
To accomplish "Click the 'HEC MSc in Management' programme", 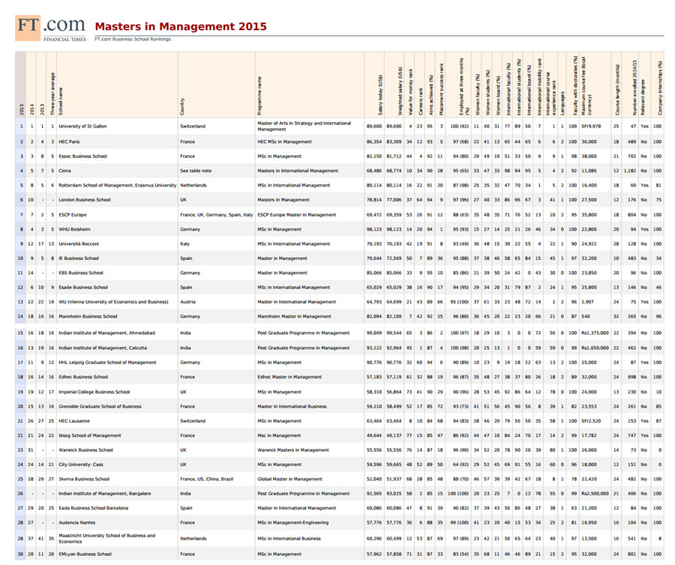I will [x=284, y=142].
